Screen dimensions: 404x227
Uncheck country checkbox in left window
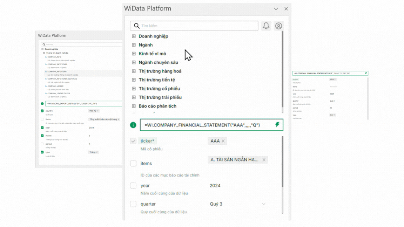coord(42,111)
